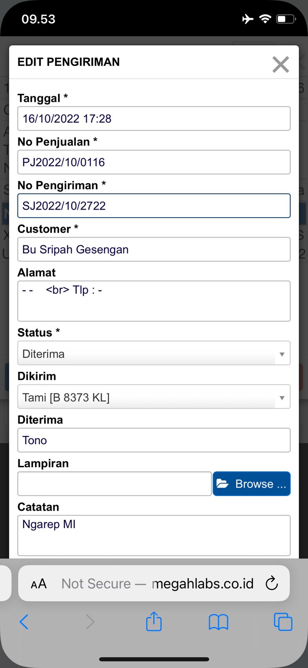The width and height of the screenshot is (308, 668).
Task: Click the empty Lampiran file path box
Action: [x=115, y=483]
